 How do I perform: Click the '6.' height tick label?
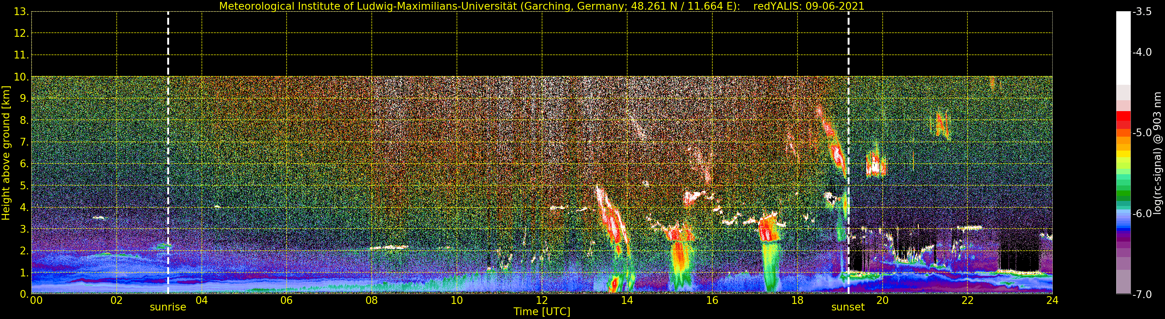(x=24, y=164)
